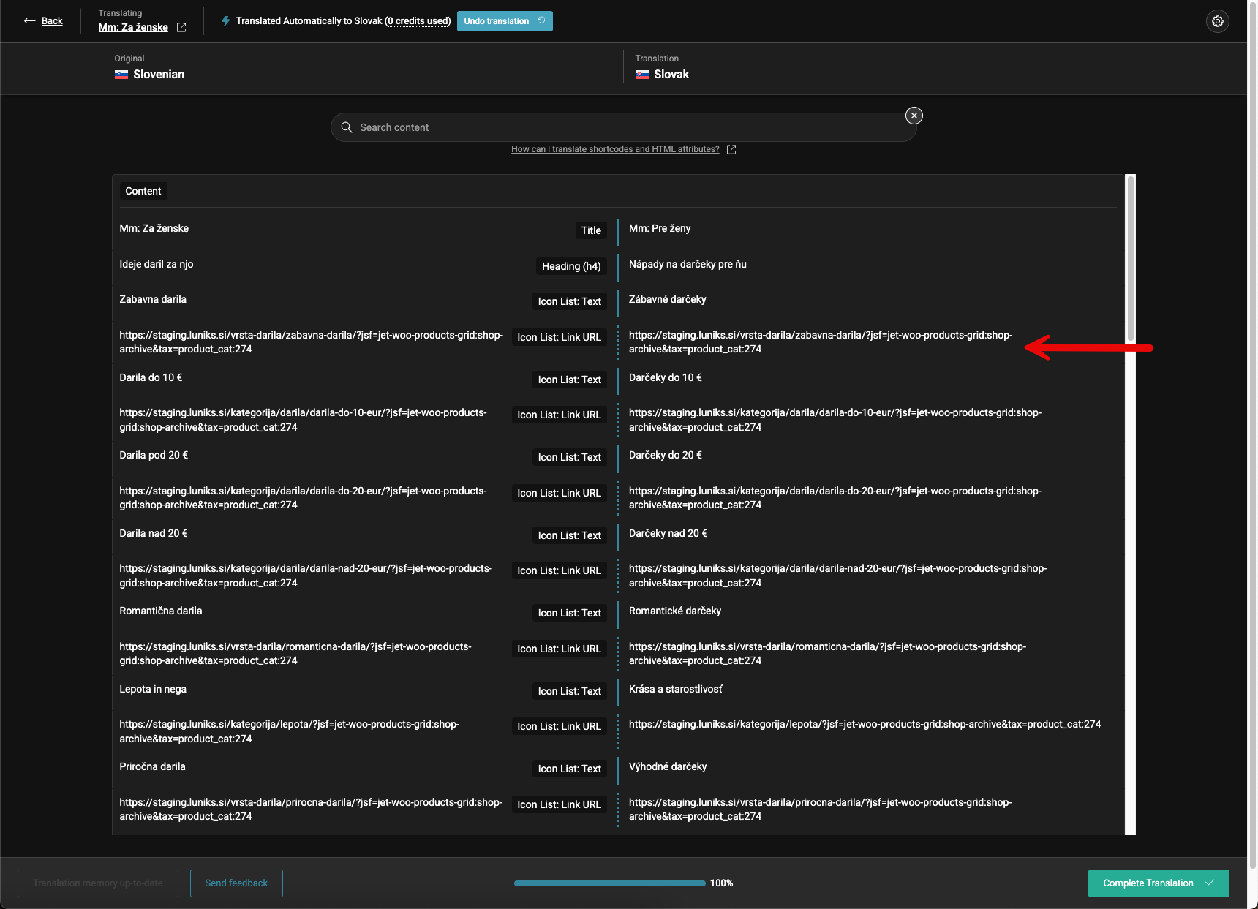Select original text 'Darila do 10 €'

(151, 378)
